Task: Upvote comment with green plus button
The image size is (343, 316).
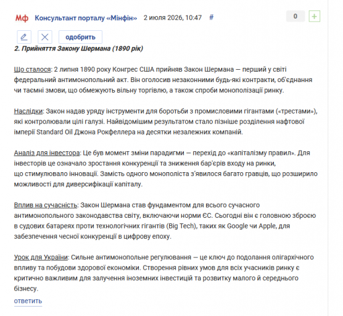Action: click(x=315, y=16)
